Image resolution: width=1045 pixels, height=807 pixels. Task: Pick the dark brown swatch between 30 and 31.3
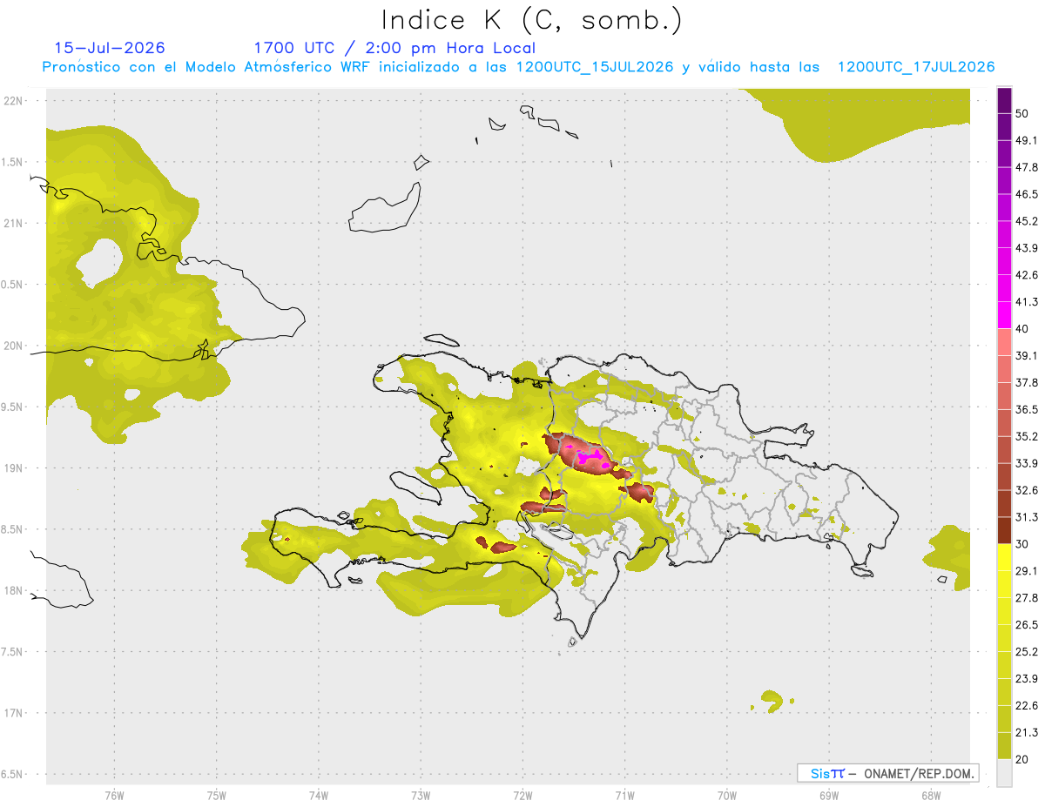click(x=1005, y=530)
